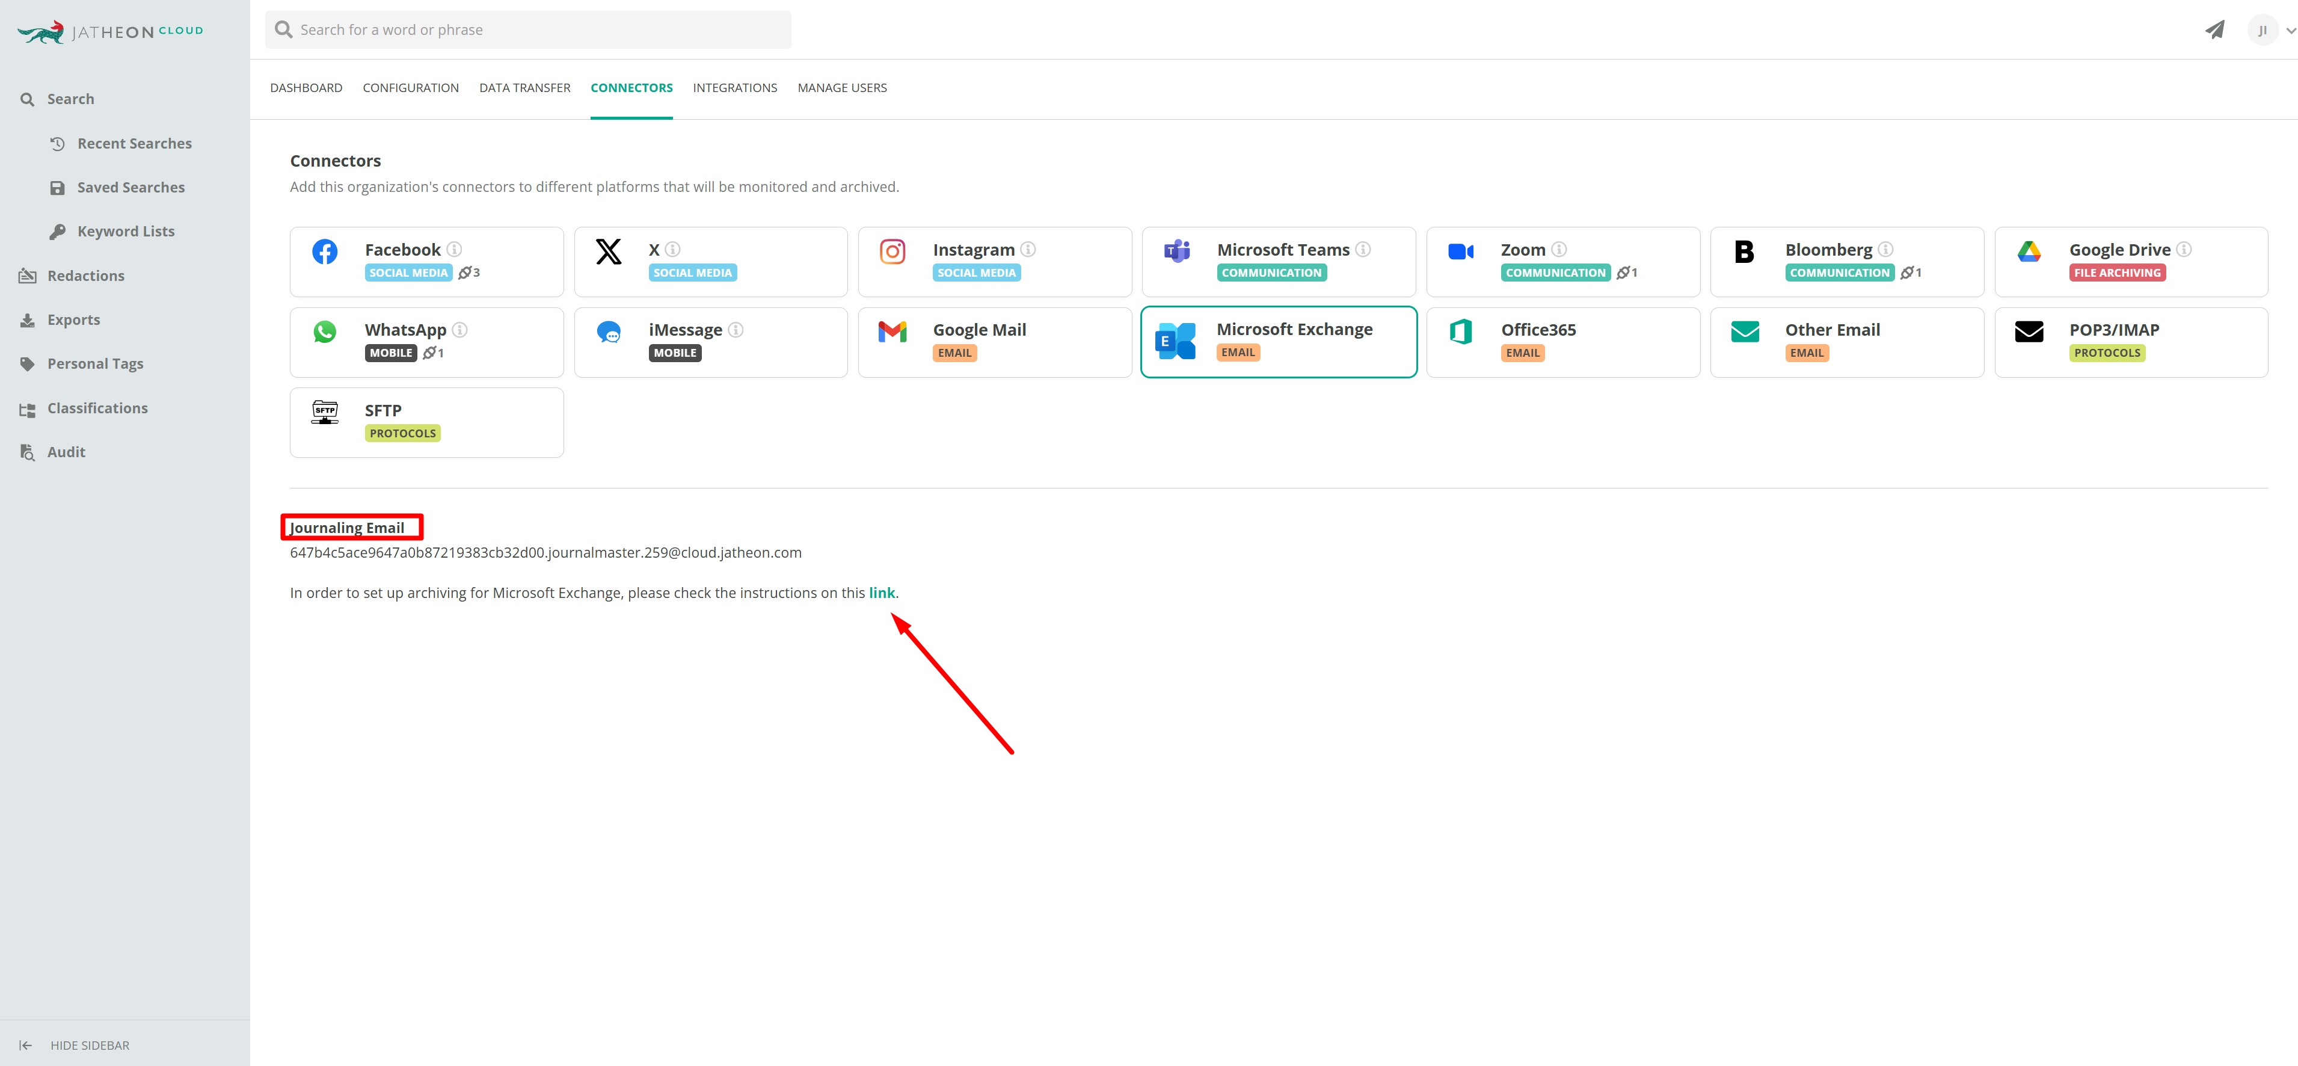Switch to the Configuration tab
Viewport: 2298px width, 1066px height.
(410, 87)
